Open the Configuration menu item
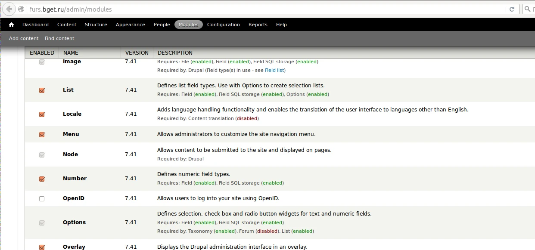The height and width of the screenshot is (250, 535). coord(223,25)
